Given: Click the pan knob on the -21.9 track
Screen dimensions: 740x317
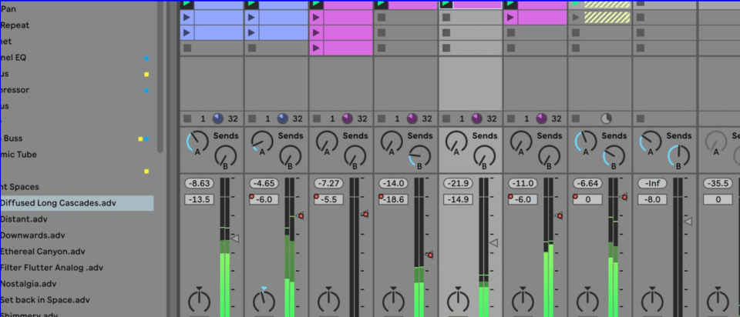Looking at the screenshot, I should pos(458,300).
